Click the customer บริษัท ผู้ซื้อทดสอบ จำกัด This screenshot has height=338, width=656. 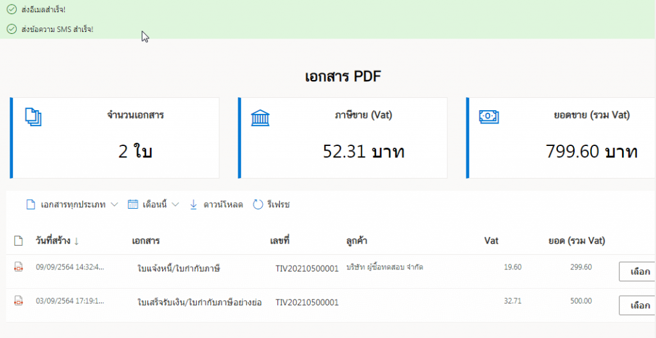coord(384,267)
